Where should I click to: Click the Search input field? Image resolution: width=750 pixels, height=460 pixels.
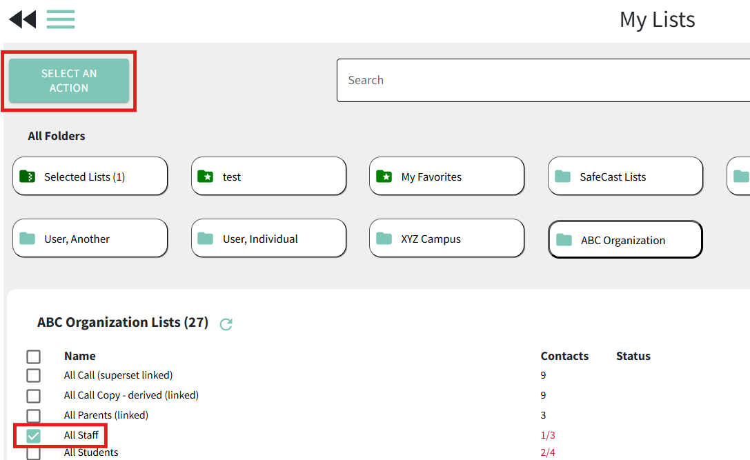point(544,80)
